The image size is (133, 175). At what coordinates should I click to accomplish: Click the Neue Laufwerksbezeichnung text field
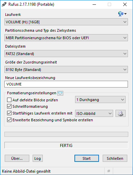pos(66,84)
